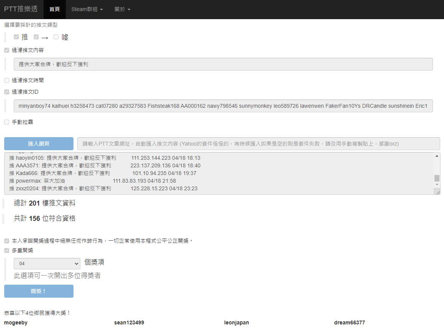Toggle the 多重開獎 checkbox

7,250
